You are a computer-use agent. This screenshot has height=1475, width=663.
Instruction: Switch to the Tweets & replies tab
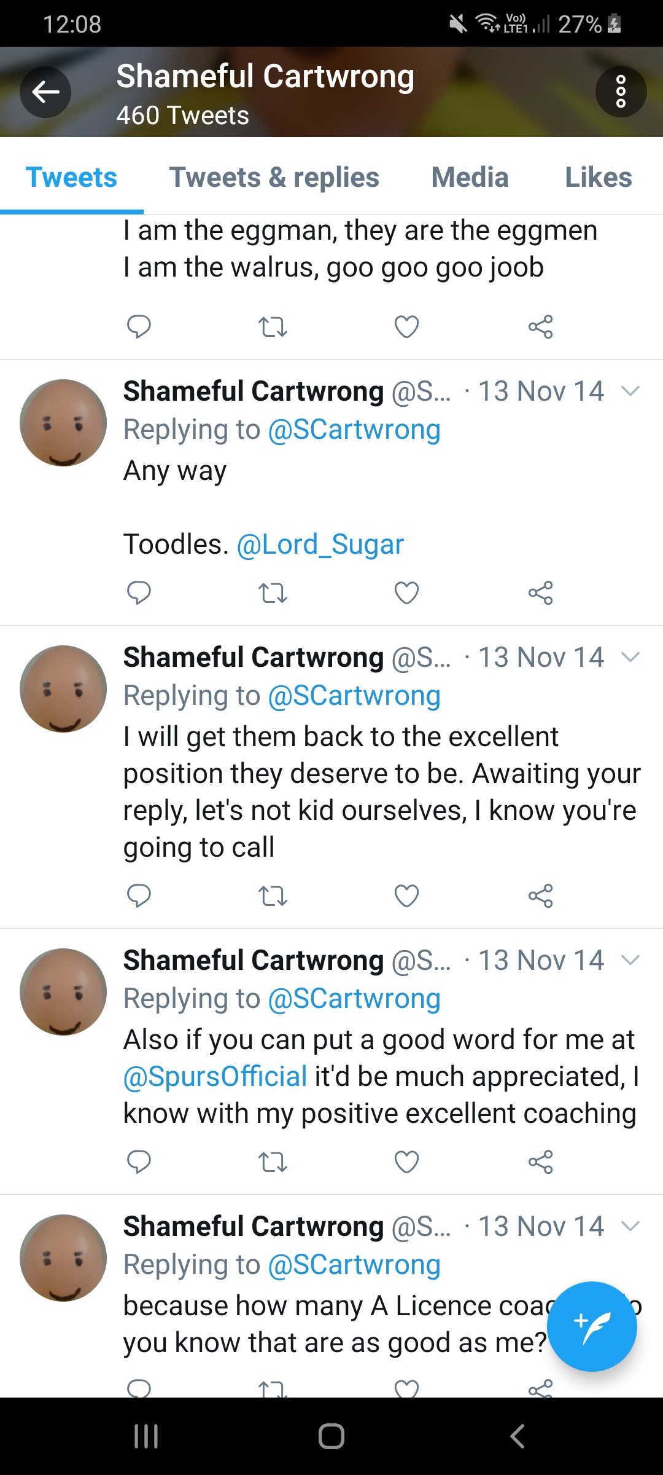click(x=274, y=178)
